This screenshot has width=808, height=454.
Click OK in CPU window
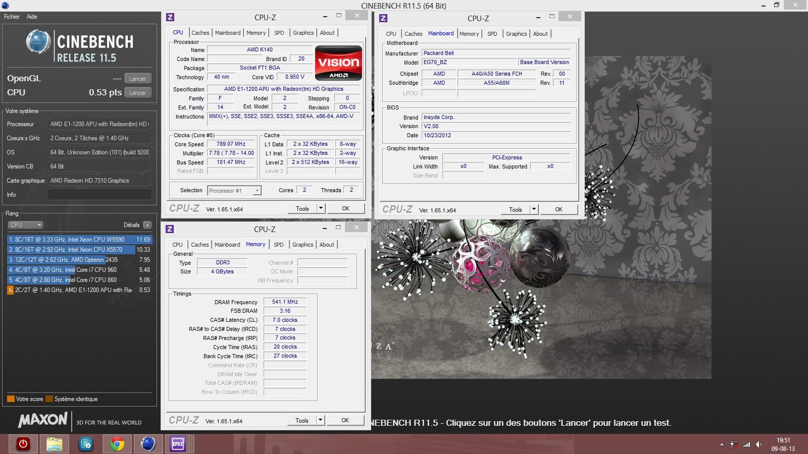[x=346, y=208]
